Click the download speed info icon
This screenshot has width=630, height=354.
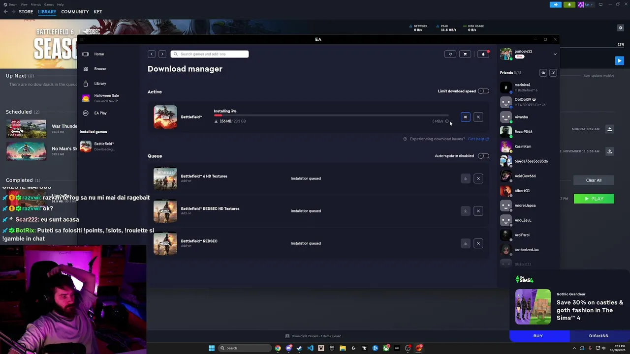coord(447,121)
